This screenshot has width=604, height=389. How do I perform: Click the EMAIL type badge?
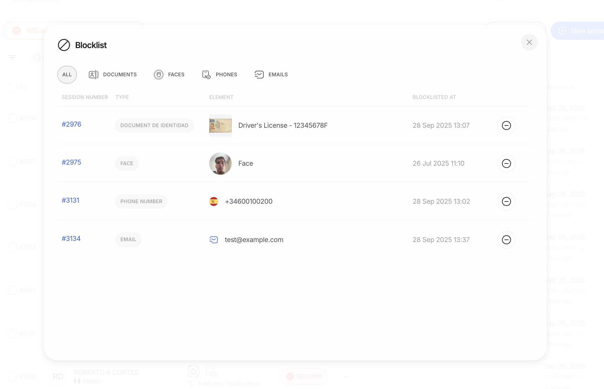pyautogui.click(x=128, y=239)
